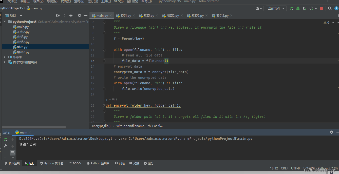Open Python 软件包 tool window
Screen dimensions: 339x174
51,163
